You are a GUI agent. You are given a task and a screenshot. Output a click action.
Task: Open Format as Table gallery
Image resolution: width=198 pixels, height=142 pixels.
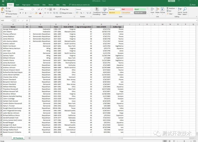point(104,11)
